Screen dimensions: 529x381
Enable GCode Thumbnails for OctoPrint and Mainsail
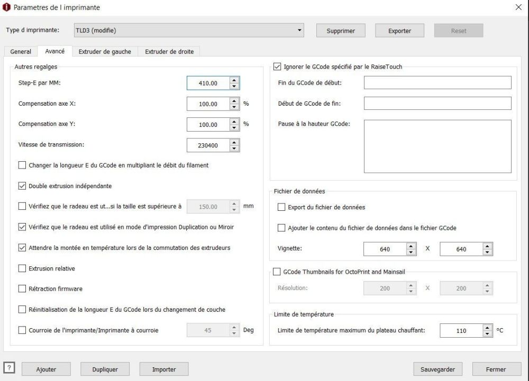pos(277,272)
